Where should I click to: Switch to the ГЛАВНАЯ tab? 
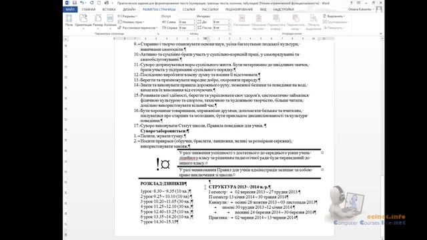89,9
